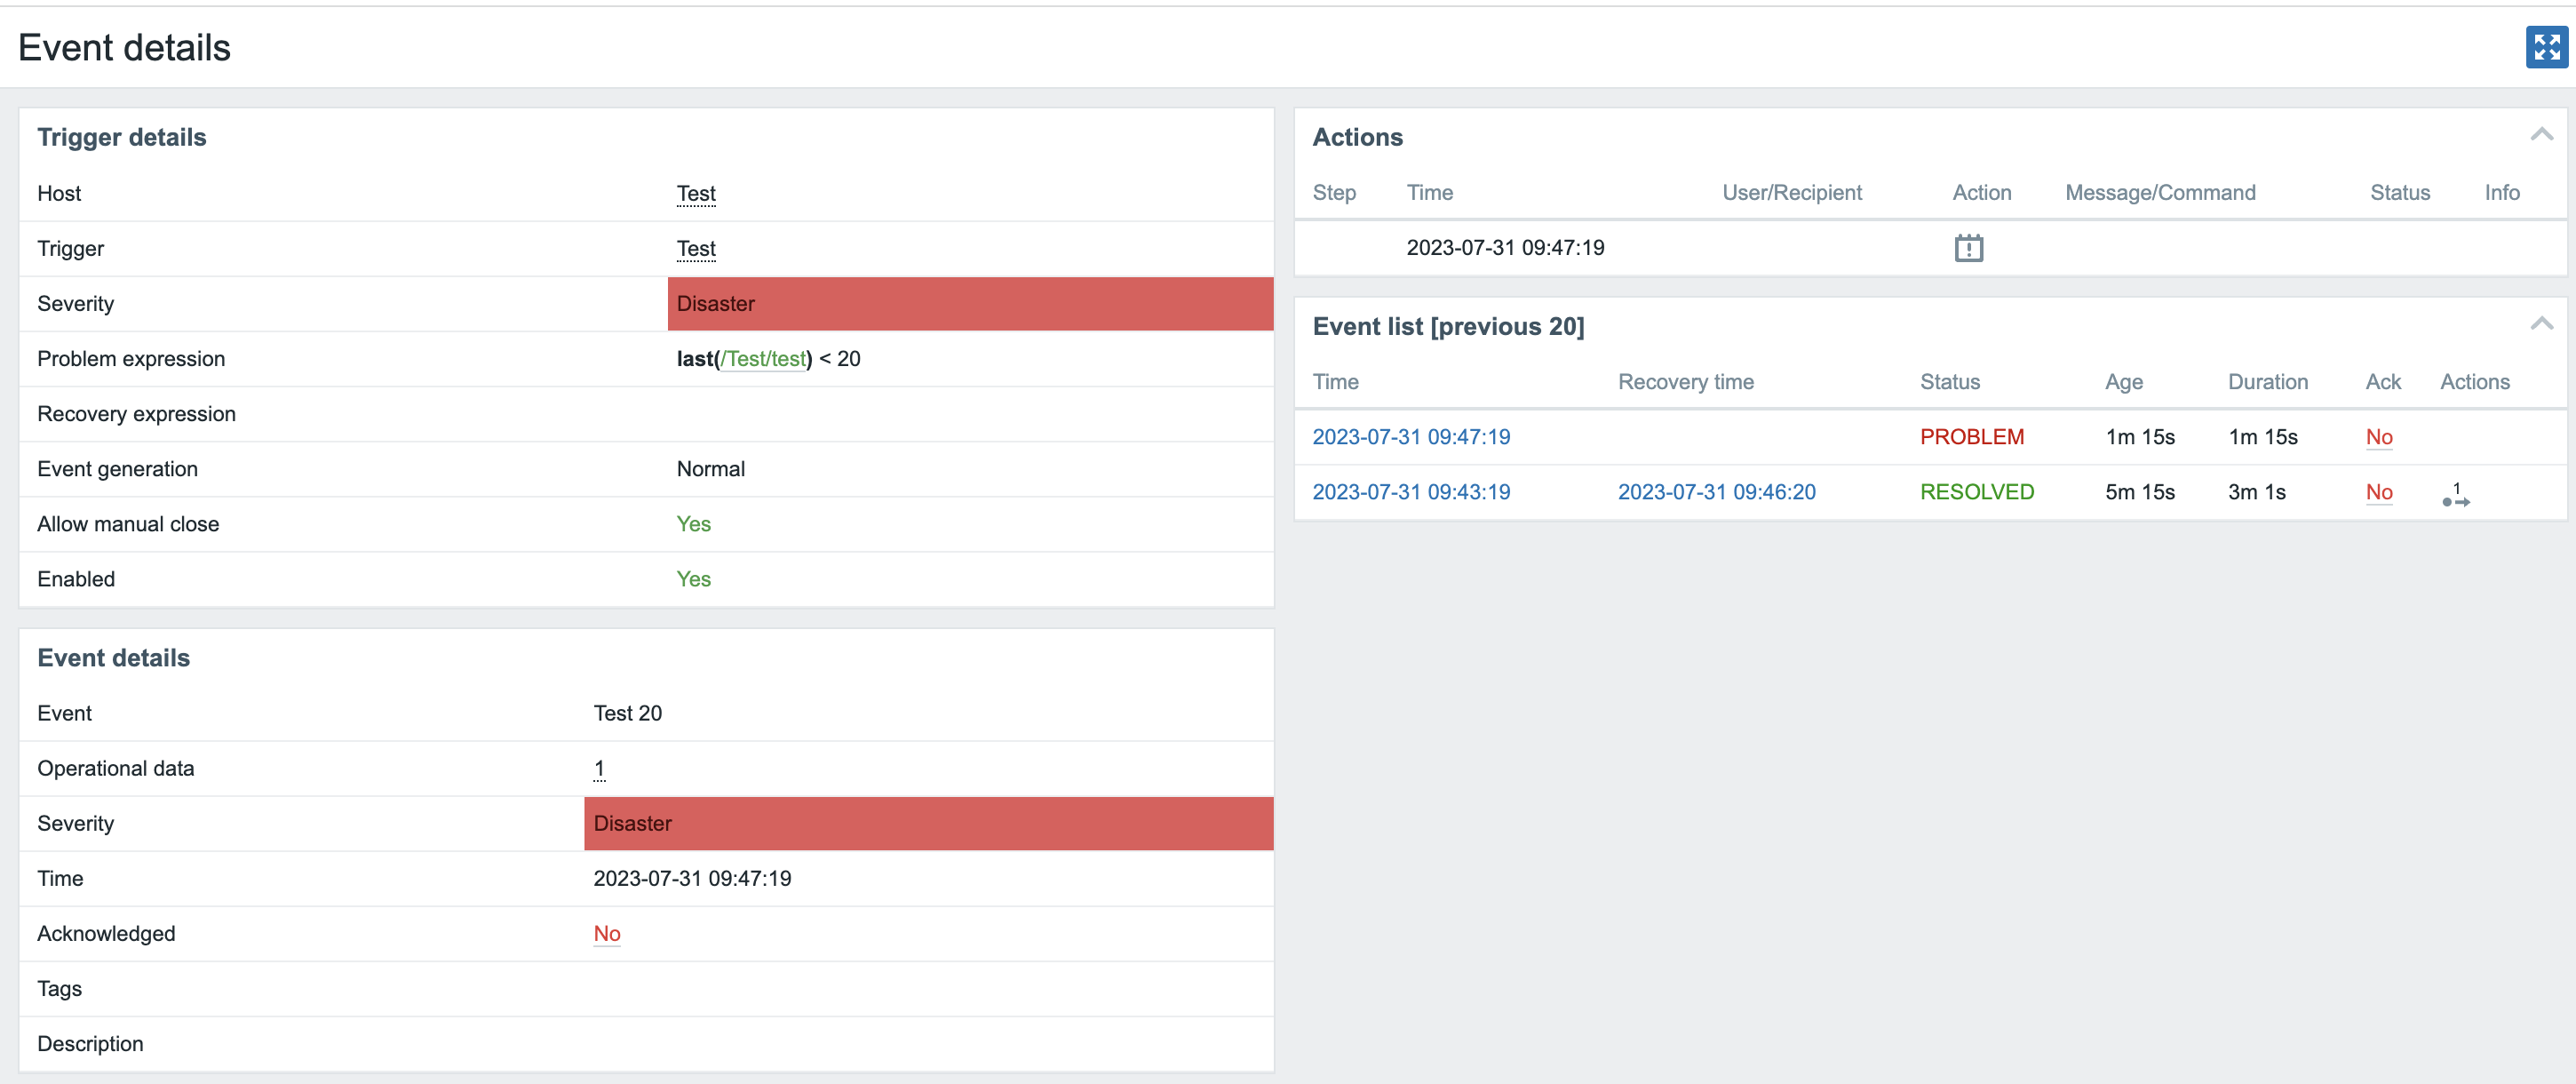This screenshot has height=1084, width=2576.
Task: Open the /Test/test item link in expression
Action: [x=763, y=359]
